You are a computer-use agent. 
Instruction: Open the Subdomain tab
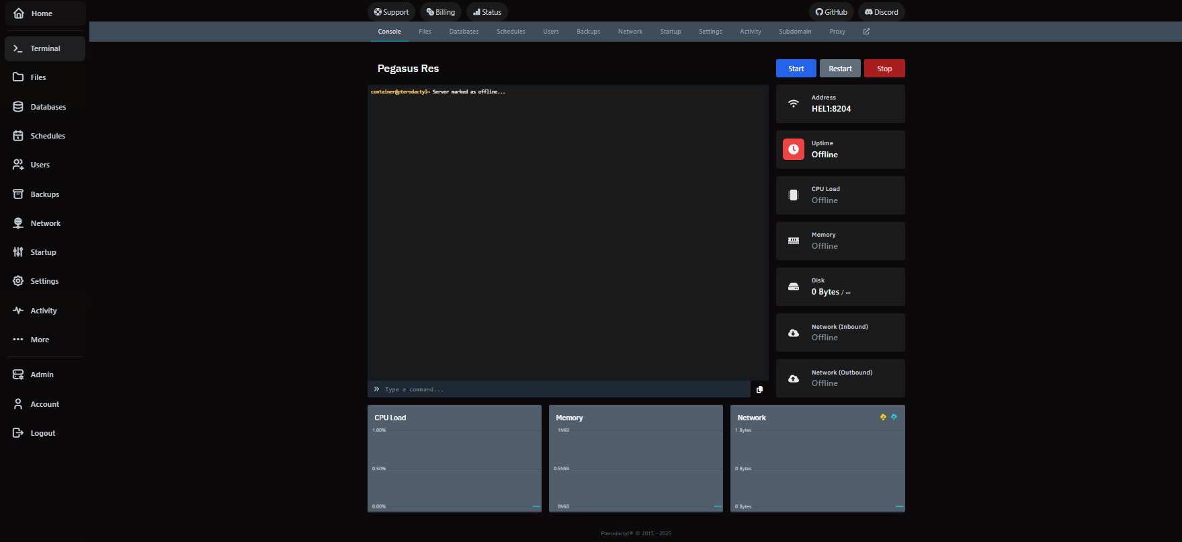click(795, 32)
